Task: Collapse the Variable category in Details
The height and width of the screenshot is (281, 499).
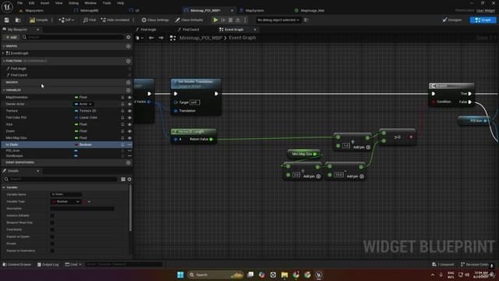Action: [x=3, y=187]
